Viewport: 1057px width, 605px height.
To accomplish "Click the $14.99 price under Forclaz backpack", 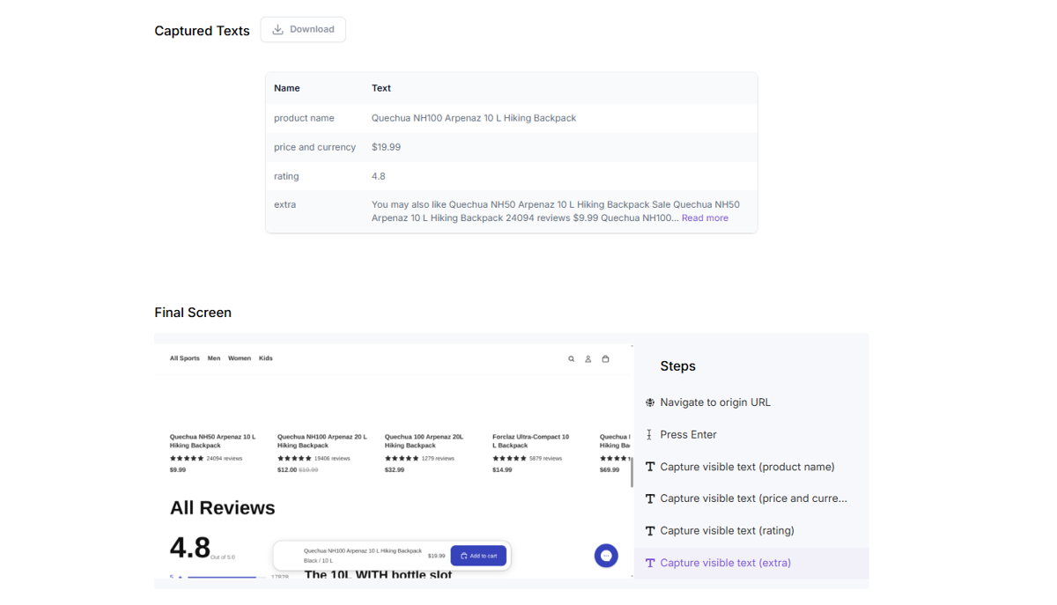I will click(x=502, y=470).
